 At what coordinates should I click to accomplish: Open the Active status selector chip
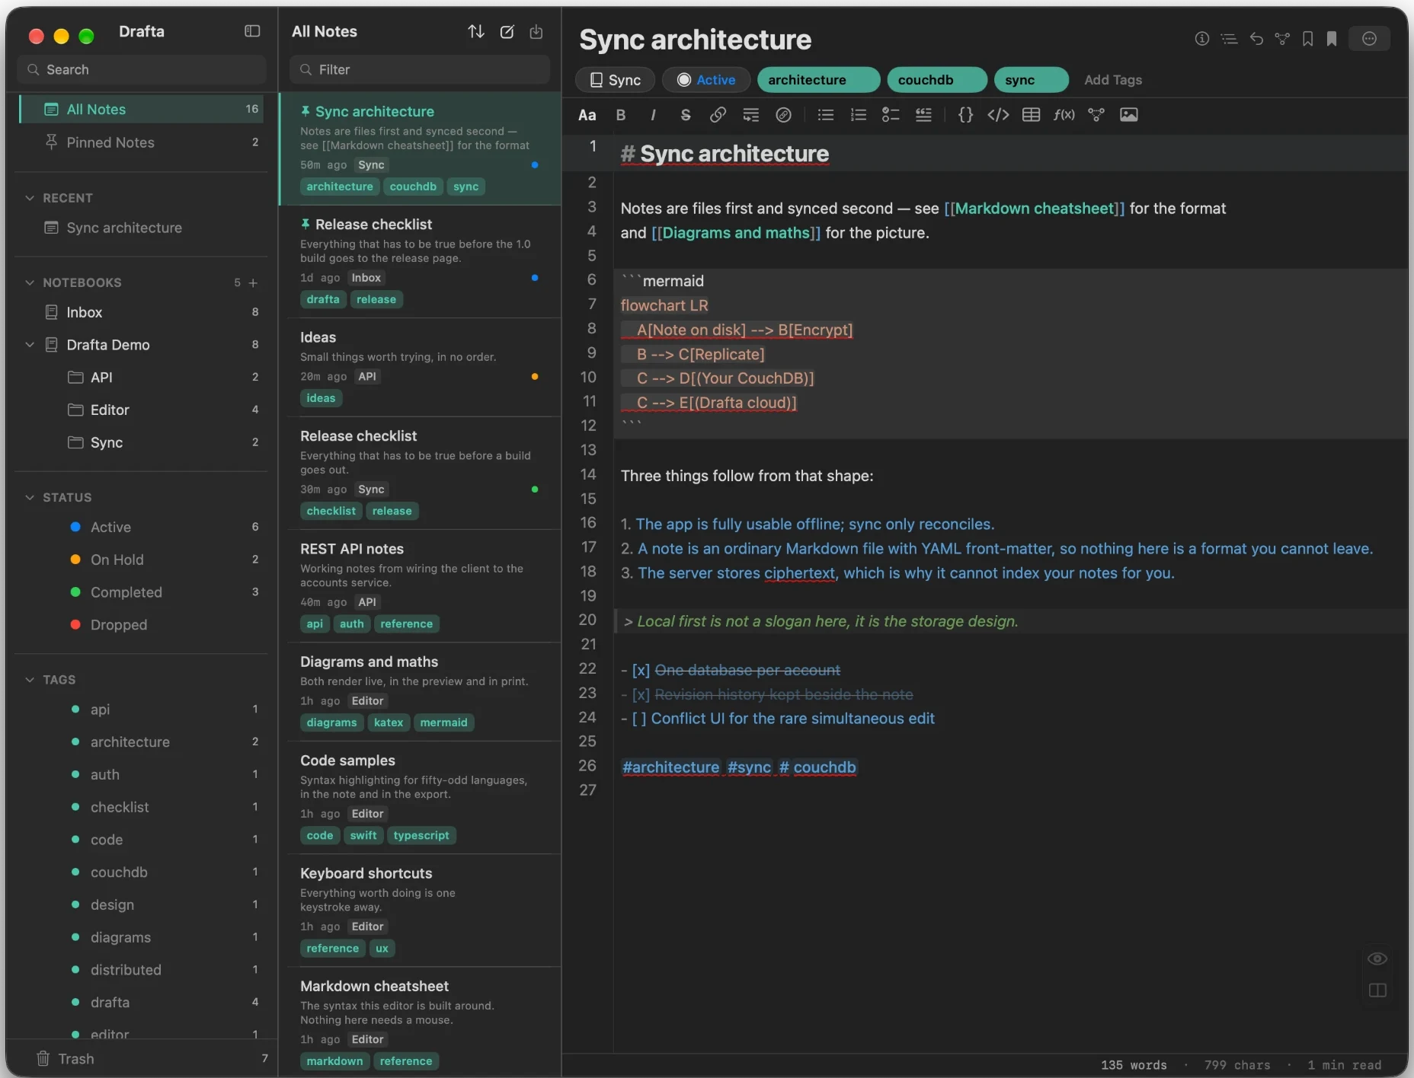click(x=706, y=80)
